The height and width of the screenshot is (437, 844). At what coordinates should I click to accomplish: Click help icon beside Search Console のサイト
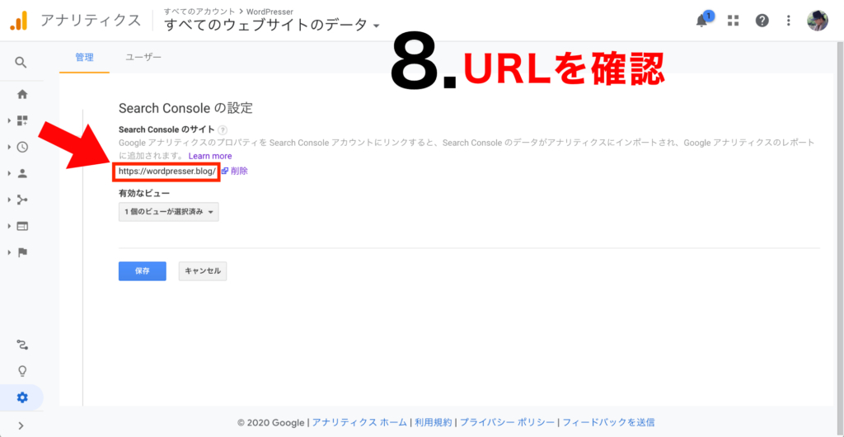[223, 129]
